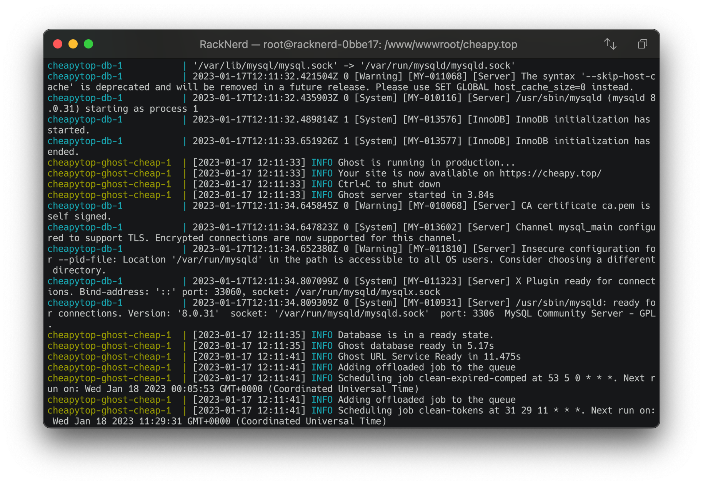
Task: Click the 'clean-expired-comped' job name text
Action: [473, 378]
